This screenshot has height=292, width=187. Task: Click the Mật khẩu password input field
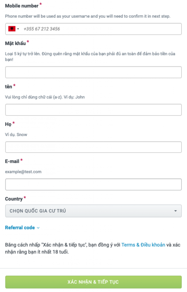click(x=93, y=72)
